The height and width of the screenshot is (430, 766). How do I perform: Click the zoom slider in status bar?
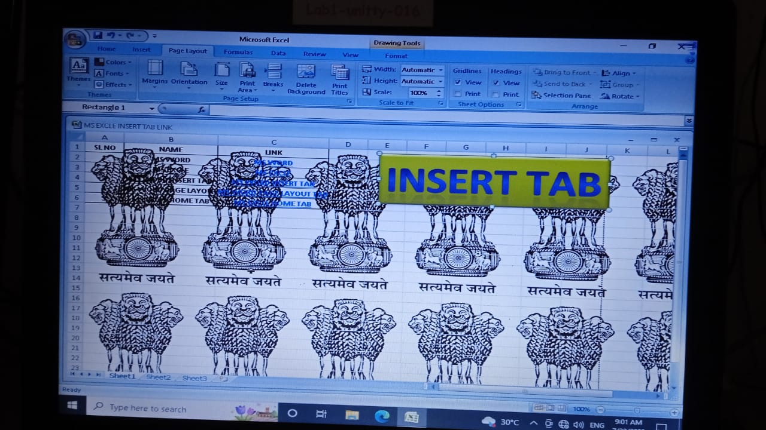point(637,411)
